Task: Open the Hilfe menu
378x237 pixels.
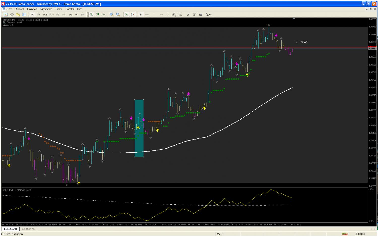Action: coord(80,9)
